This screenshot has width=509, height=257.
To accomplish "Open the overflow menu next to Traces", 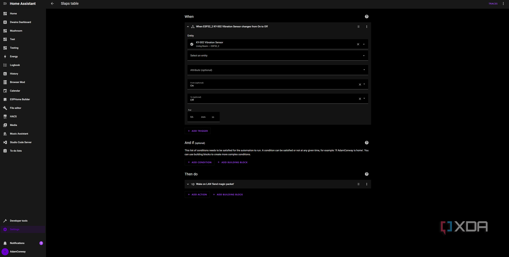I will click(503, 4).
